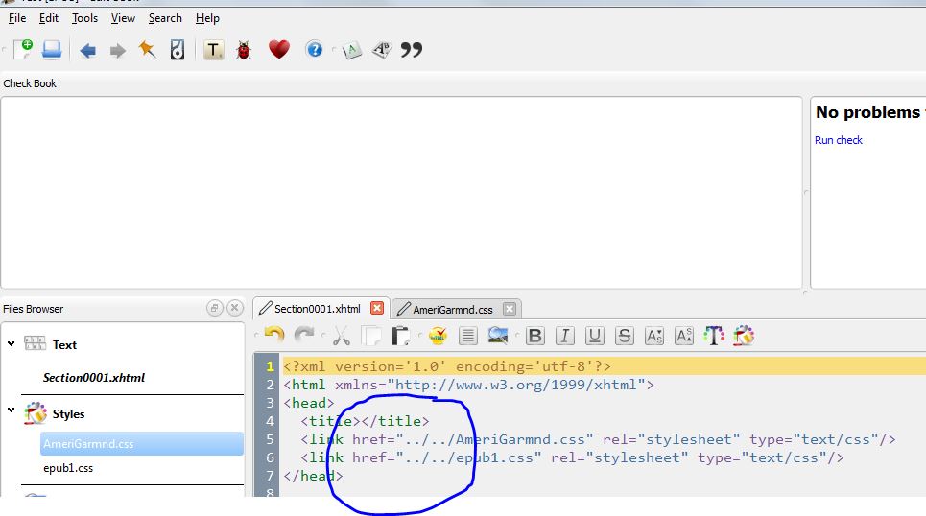
Task: Redo with the gray curved arrow
Action: (304, 336)
